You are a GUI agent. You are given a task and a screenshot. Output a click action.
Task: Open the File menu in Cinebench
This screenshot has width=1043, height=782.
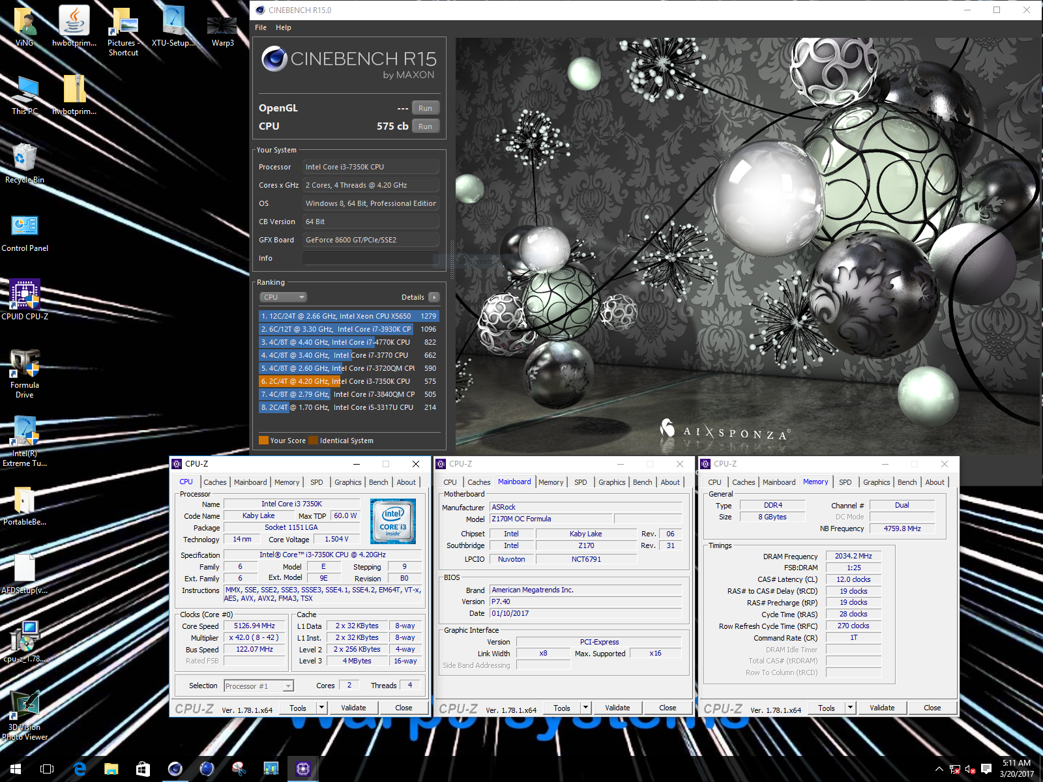(261, 27)
